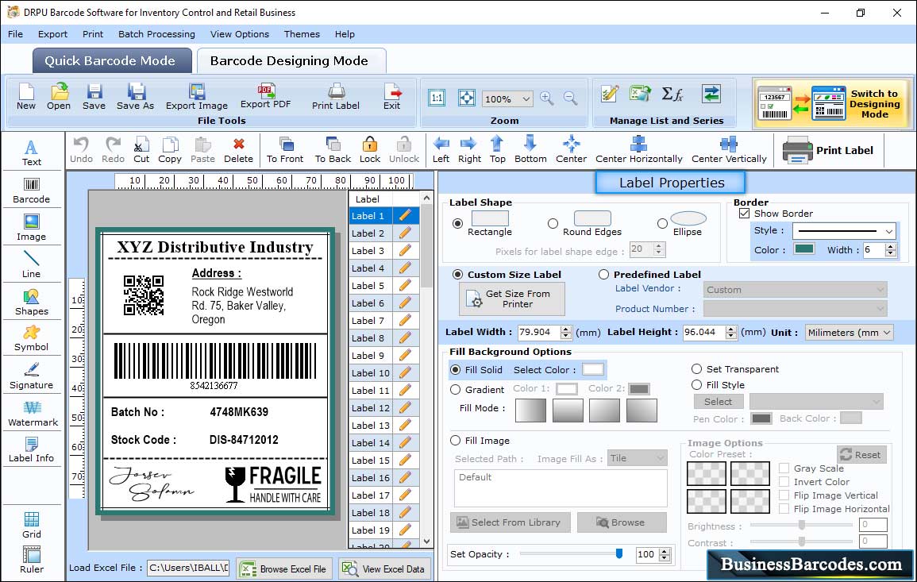Screen dimensions: 917x582
Task: Click the zoom in magnifier
Action: tap(547, 98)
